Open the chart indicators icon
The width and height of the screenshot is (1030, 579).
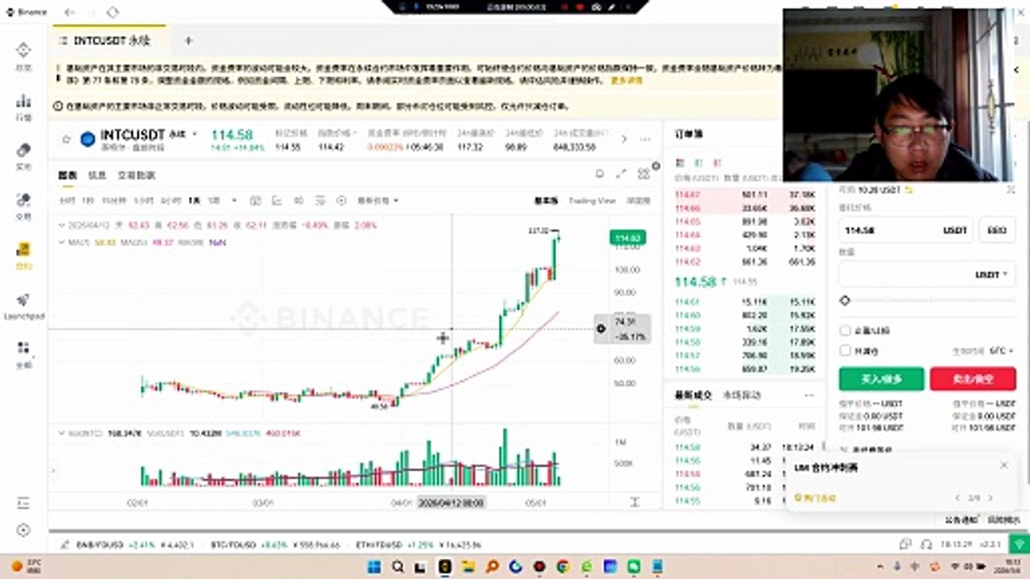[x=277, y=200]
